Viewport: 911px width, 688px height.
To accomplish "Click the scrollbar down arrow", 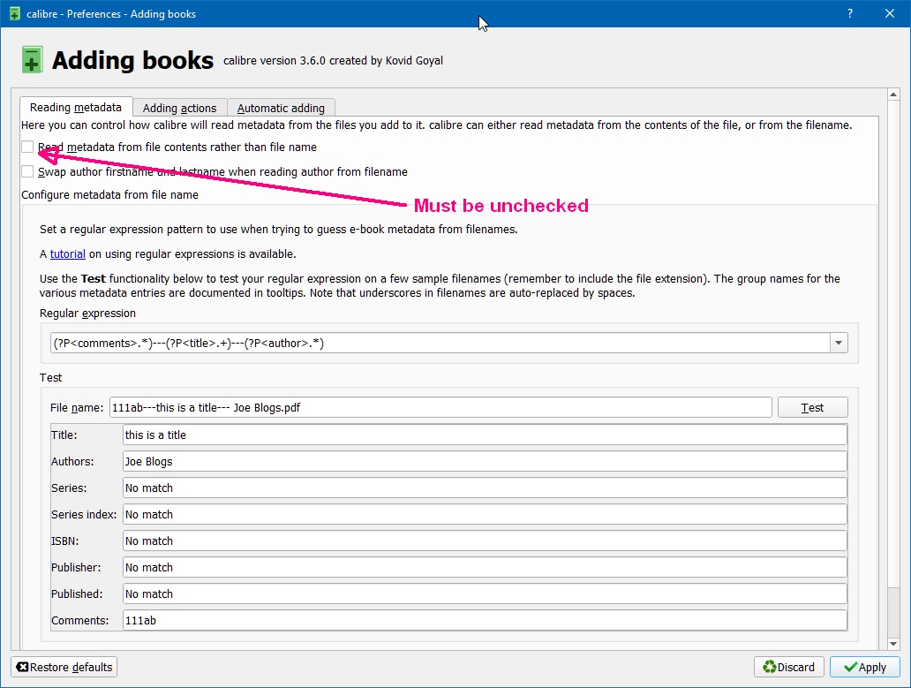I will (x=893, y=644).
